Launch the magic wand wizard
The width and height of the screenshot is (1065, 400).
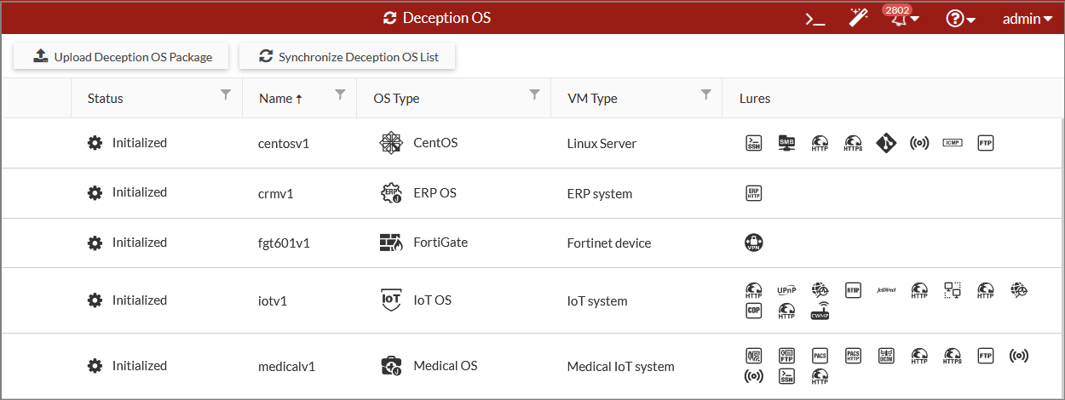pos(858,19)
